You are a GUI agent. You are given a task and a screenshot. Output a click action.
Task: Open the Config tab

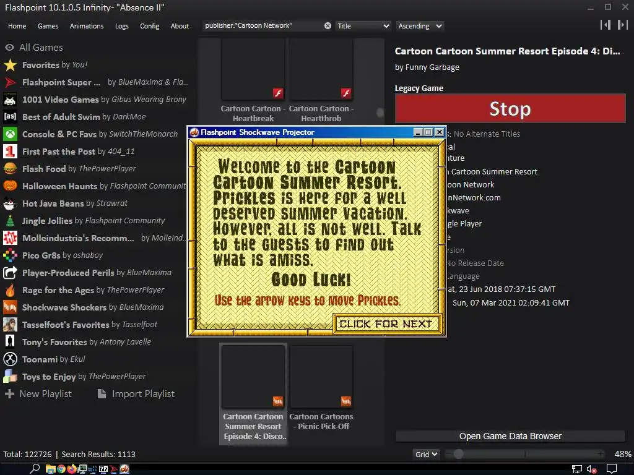[150, 26]
